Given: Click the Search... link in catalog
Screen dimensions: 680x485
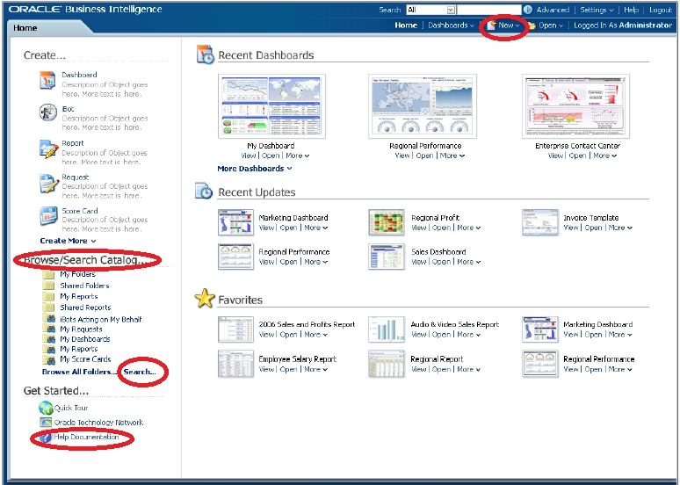Looking at the screenshot, I should (x=140, y=372).
